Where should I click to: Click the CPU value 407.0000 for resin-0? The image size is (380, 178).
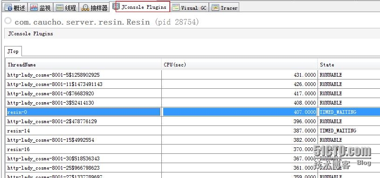304,112
